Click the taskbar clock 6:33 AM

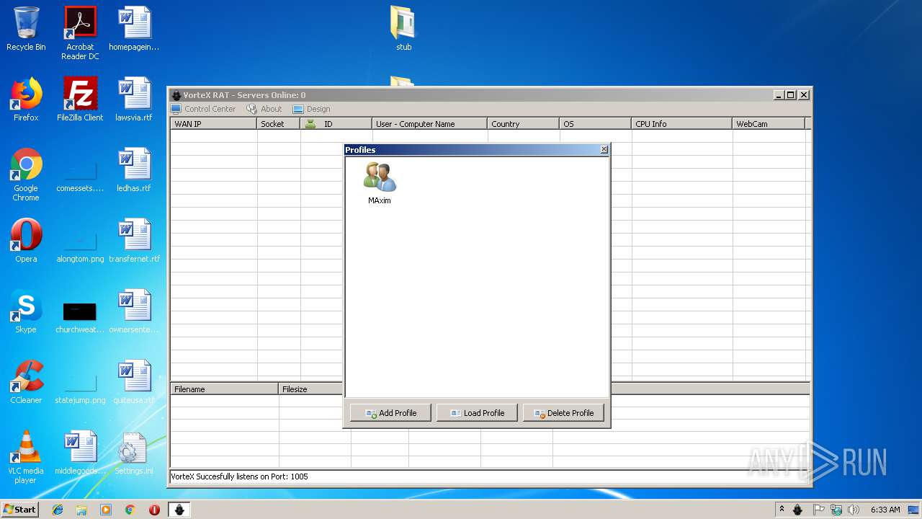click(x=885, y=510)
